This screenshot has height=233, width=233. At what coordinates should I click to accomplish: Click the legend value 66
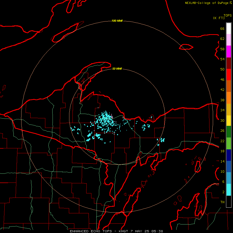[222, 28]
